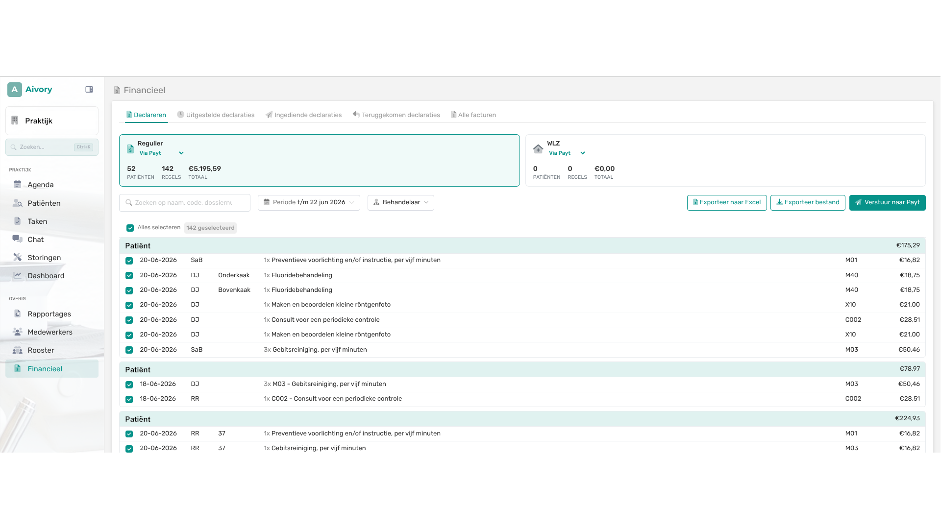Click the Financieel invoice icon in sidebar
The width and height of the screenshot is (941, 529).
tap(18, 368)
